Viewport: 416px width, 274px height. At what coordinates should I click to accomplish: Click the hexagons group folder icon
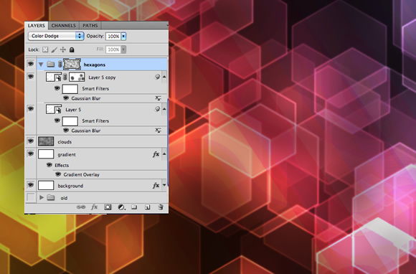(50, 64)
